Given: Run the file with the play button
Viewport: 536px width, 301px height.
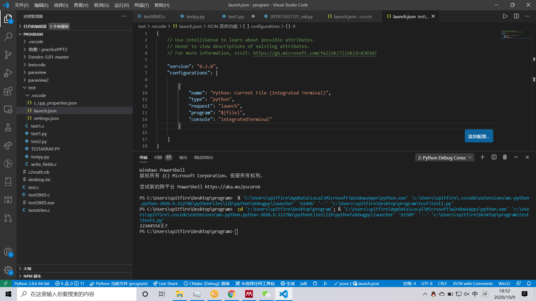Looking at the screenshot, I should click(505, 16).
